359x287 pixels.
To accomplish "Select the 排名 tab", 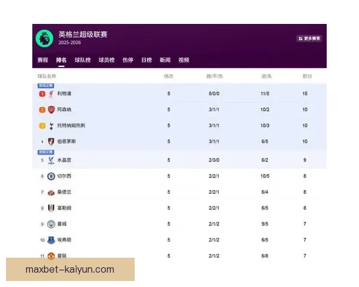I will point(62,60).
